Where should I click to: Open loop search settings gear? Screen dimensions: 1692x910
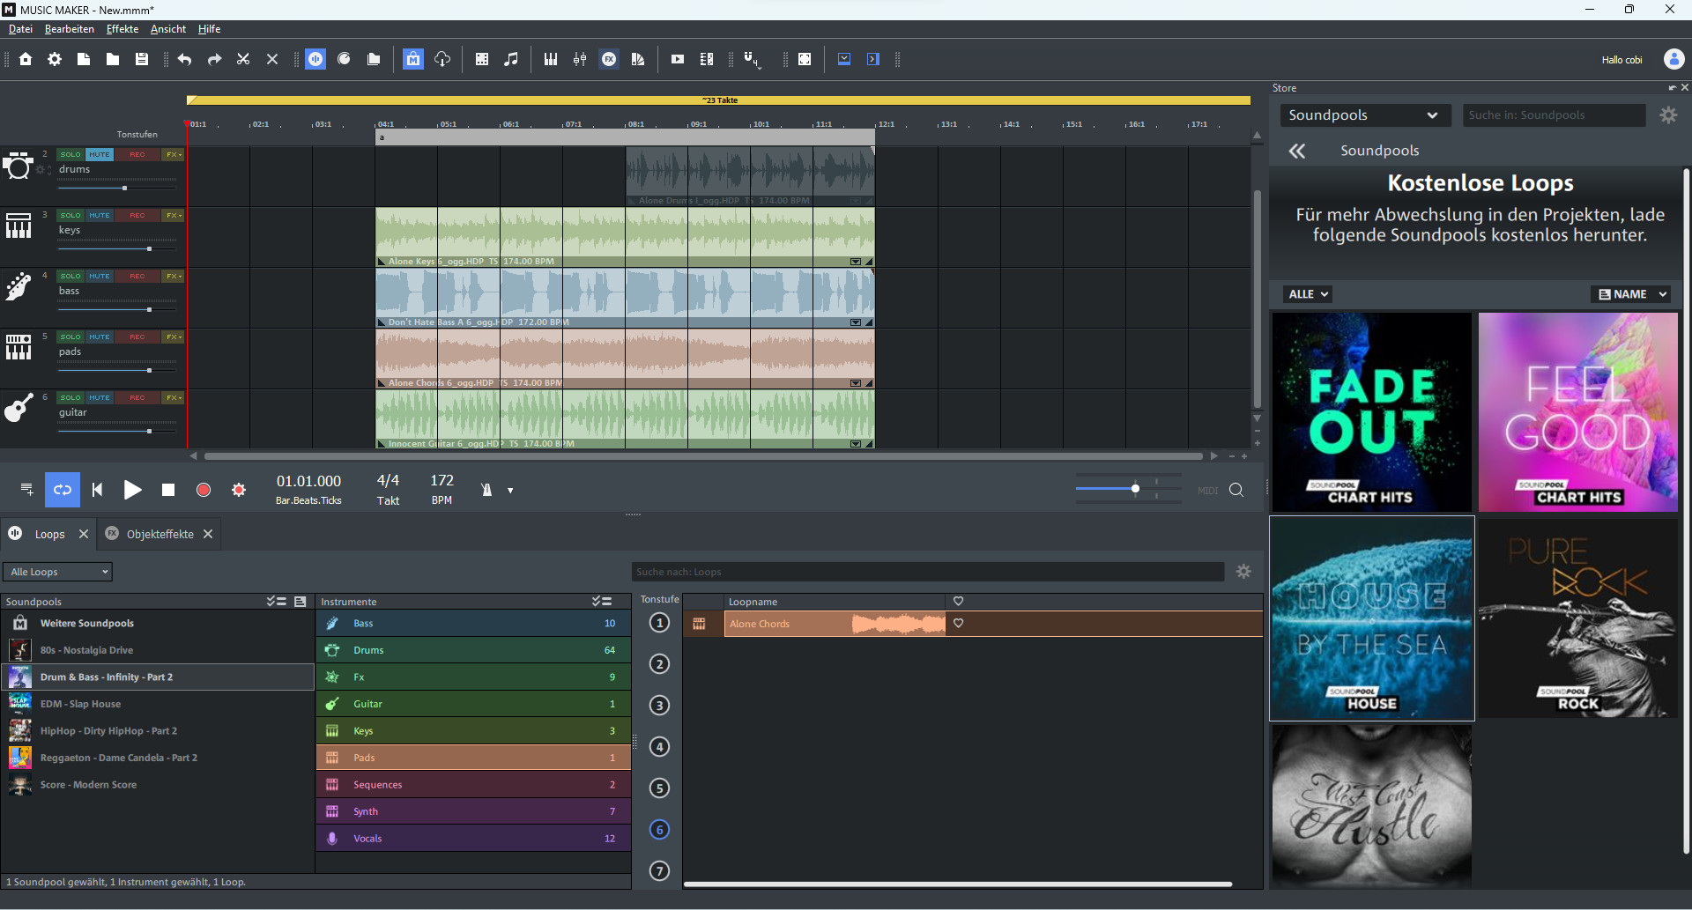point(1243,572)
